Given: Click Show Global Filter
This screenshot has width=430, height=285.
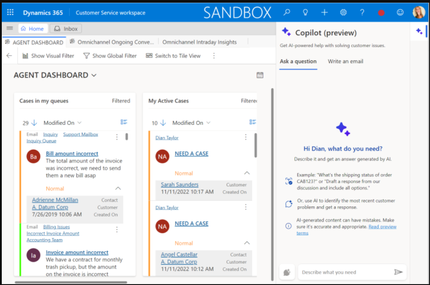Looking at the screenshot, I should click(x=110, y=56).
